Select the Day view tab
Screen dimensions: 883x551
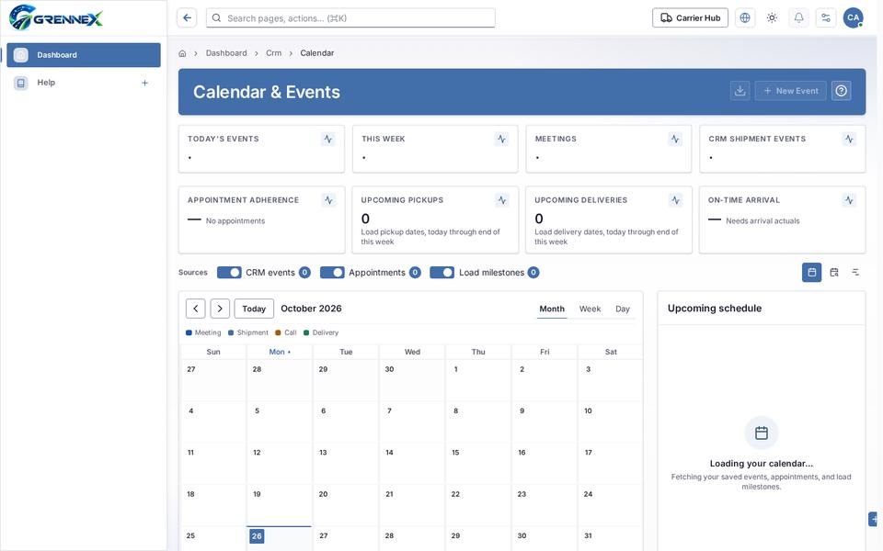(623, 309)
